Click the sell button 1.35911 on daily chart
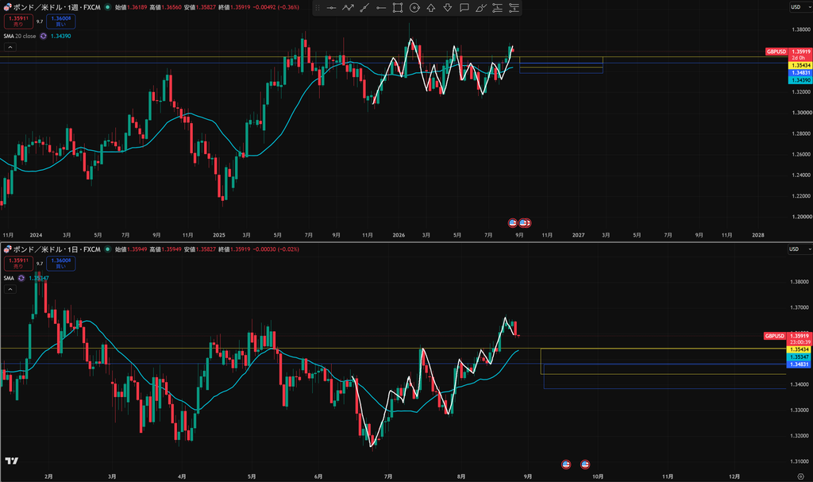Image resolution: width=813 pixels, height=482 pixels. pos(19,264)
